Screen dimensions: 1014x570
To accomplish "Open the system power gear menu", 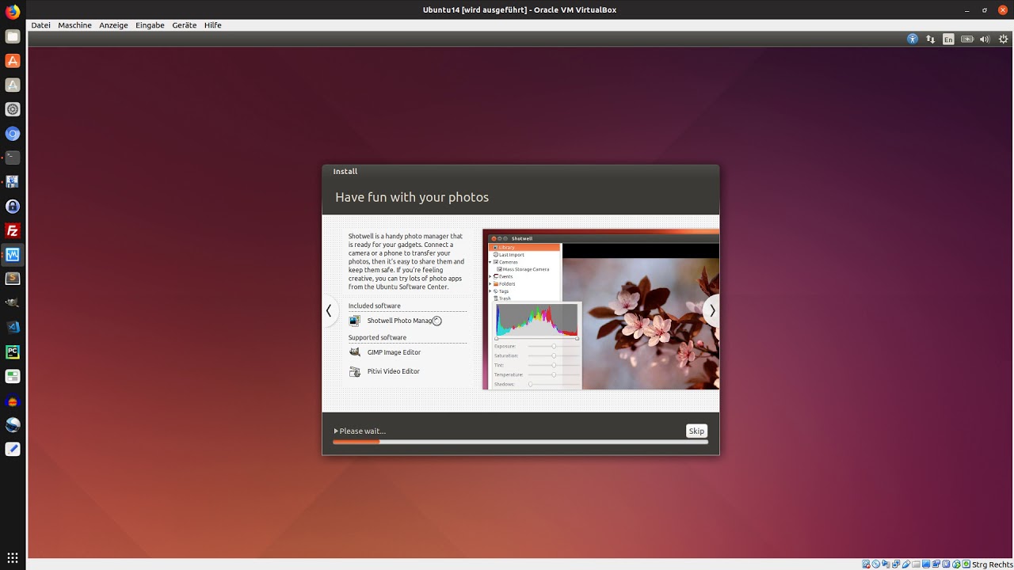I will click(1003, 39).
